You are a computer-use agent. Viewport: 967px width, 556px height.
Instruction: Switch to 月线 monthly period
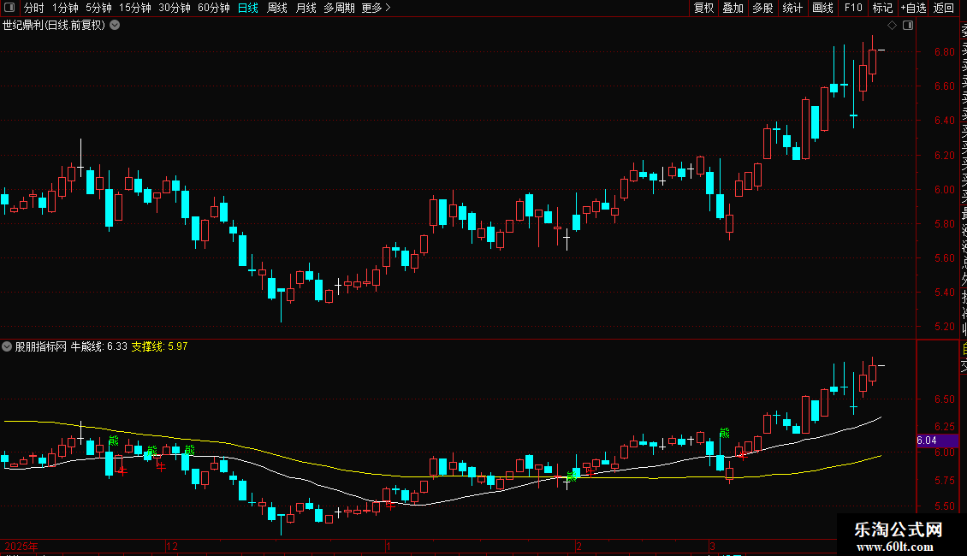coord(306,8)
